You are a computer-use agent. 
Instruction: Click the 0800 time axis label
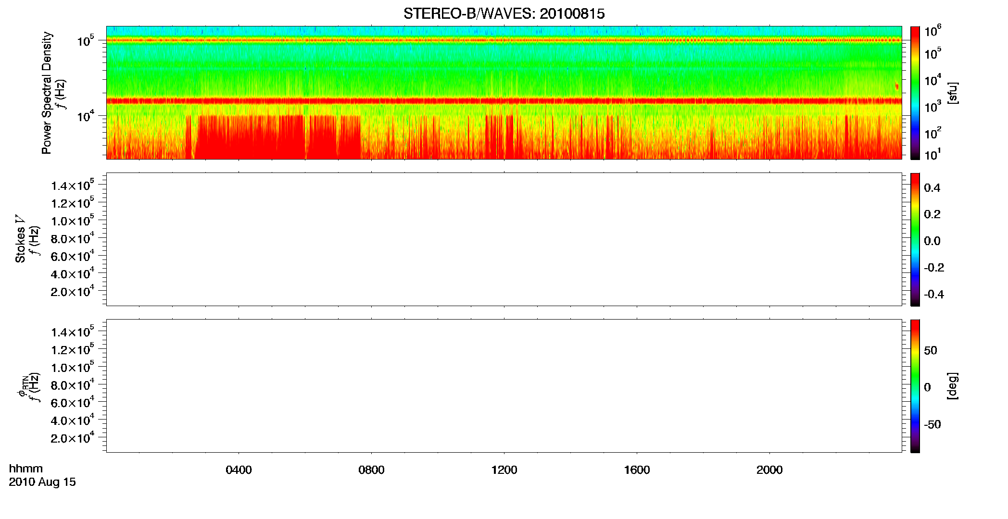point(371,470)
